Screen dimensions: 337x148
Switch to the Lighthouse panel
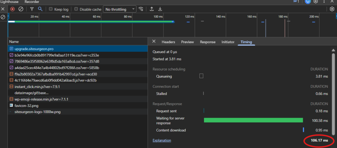tap(10, 2)
